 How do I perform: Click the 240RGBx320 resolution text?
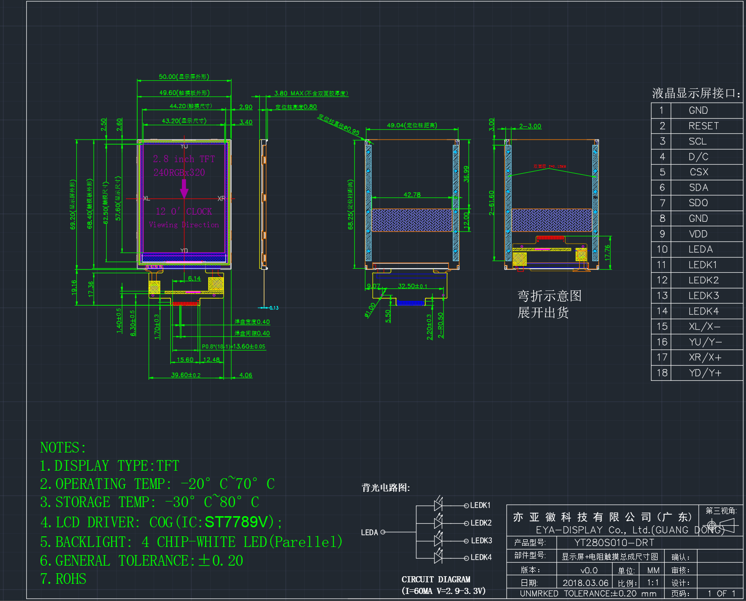pos(179,172)
